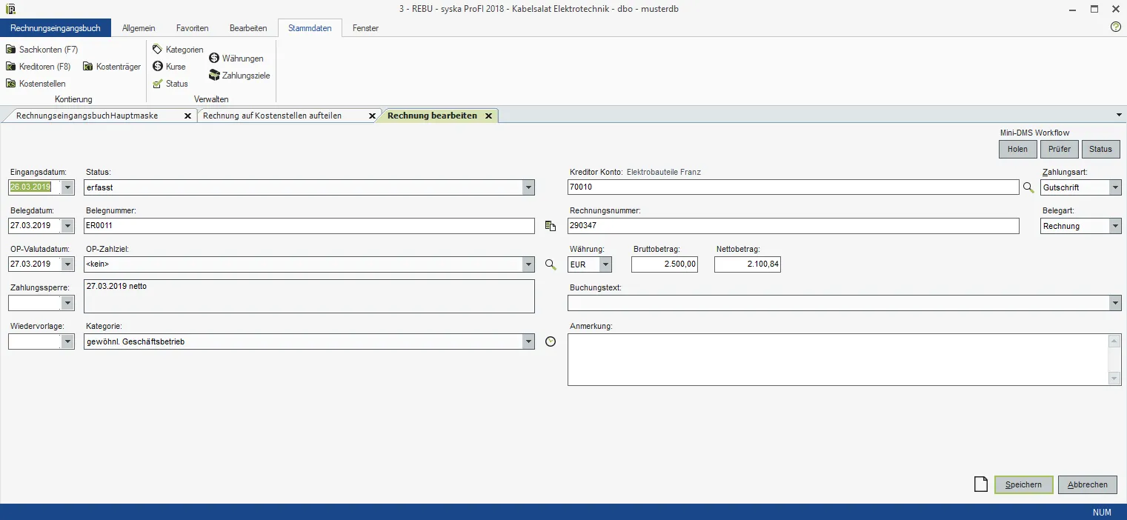
Task: Open the Belegdatum date picker dropdown
Action: 68,226
